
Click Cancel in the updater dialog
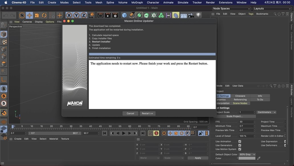pyautogui.click(x=130, y=114)
